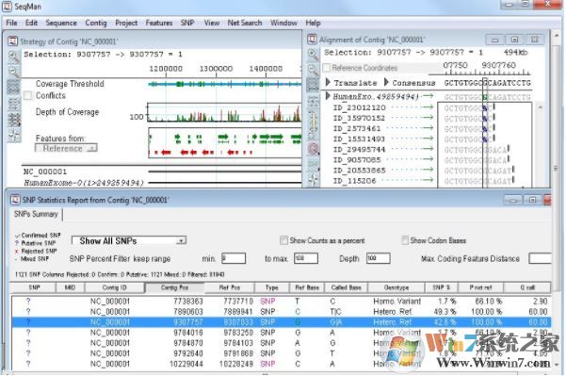Sort by Contig Pos column header
This screenshot has width=566, height=376.
click(174, 287)
